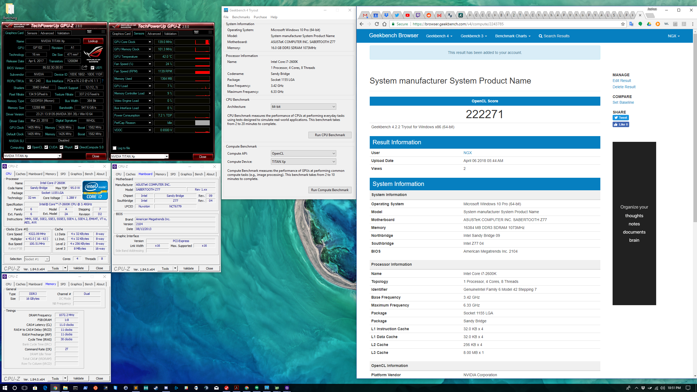Open the Benchmarks menu in Geekbench 4
Image resolution: width=697 pixels, height=392 pixels.
[241, 17]
